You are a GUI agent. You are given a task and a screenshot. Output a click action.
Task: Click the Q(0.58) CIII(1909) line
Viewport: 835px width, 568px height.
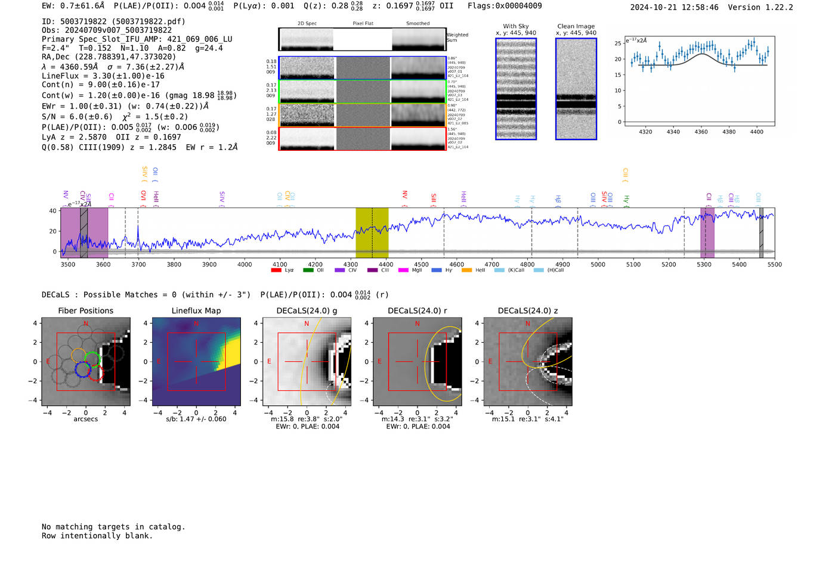(140, 147)
